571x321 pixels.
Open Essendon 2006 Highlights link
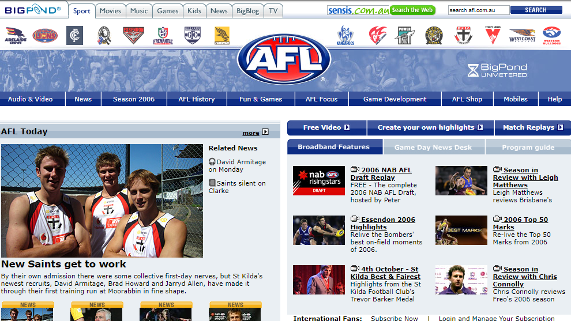382,223
